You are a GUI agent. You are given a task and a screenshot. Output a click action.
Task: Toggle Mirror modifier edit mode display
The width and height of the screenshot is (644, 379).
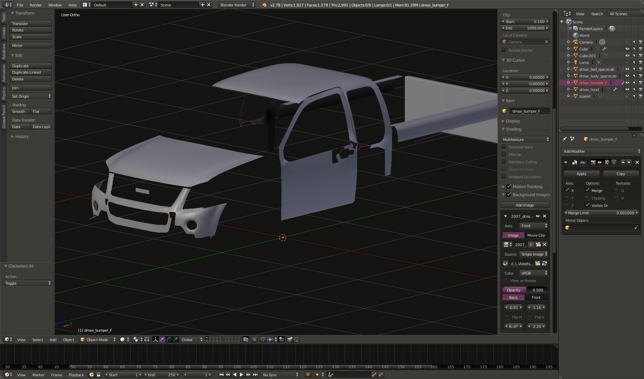point(607,163)
